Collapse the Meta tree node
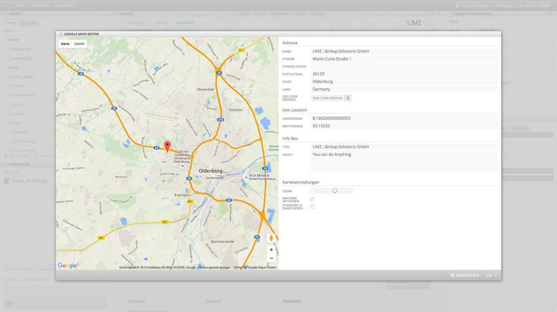 click(9, 123)
